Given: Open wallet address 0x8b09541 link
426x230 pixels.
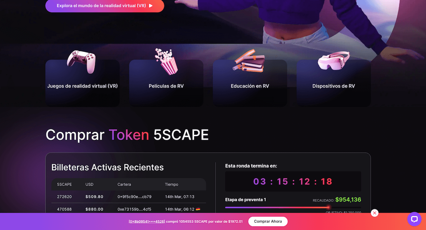Looking at the screenshot, I should coord(147,221).
